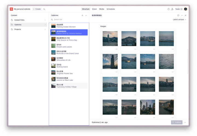Screen dimensions: 197x136
Task: Click the night skyscrapers thumbnail in bottom row
Action: [147, 107]
